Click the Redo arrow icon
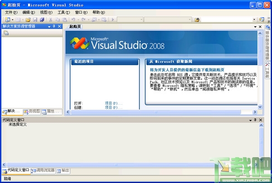This screenshot has width=272, height=183. coord(83,19)
